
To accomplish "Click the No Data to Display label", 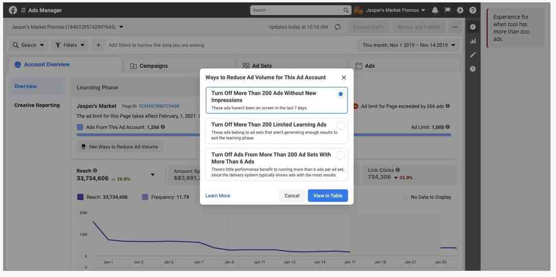I will [x=431, y=197].
